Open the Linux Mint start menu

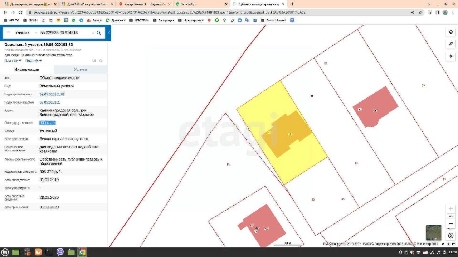(4, 252)
